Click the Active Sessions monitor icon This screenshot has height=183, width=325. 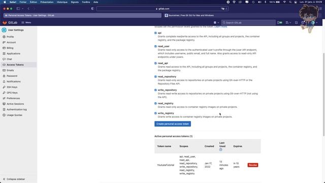pyautogui.click(x=4, y=104)
